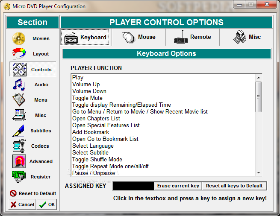
Task: Click the Misc tab computer icon
Action: pos(240,37)
